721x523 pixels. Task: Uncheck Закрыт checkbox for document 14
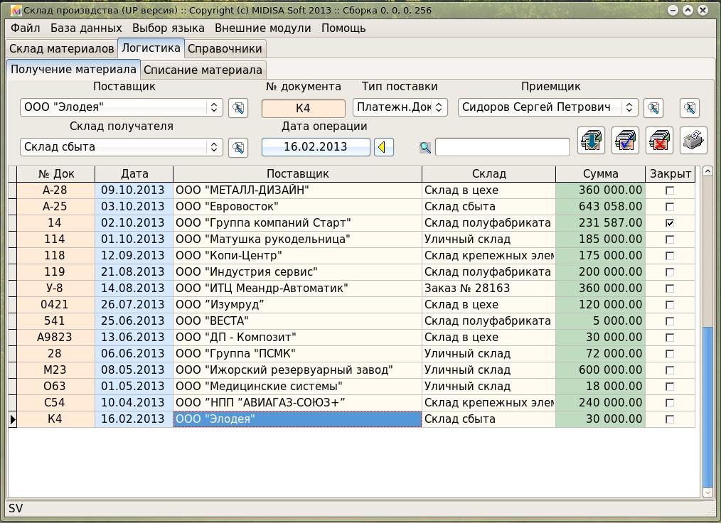(669, 223)
